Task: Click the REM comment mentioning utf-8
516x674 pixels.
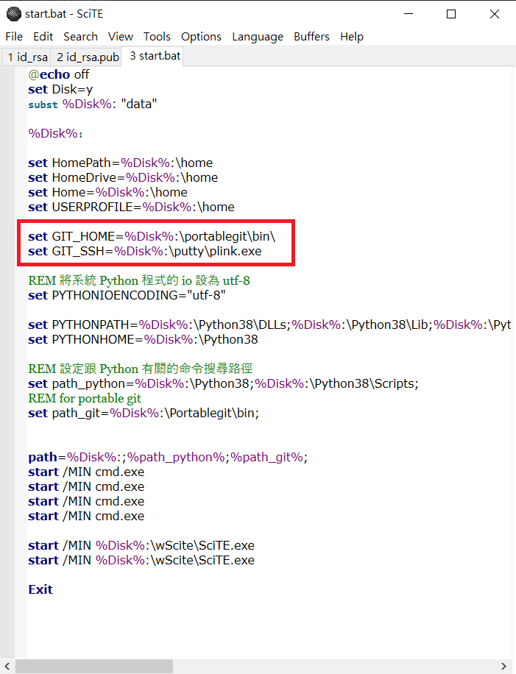Action: [x=139, y=280]
